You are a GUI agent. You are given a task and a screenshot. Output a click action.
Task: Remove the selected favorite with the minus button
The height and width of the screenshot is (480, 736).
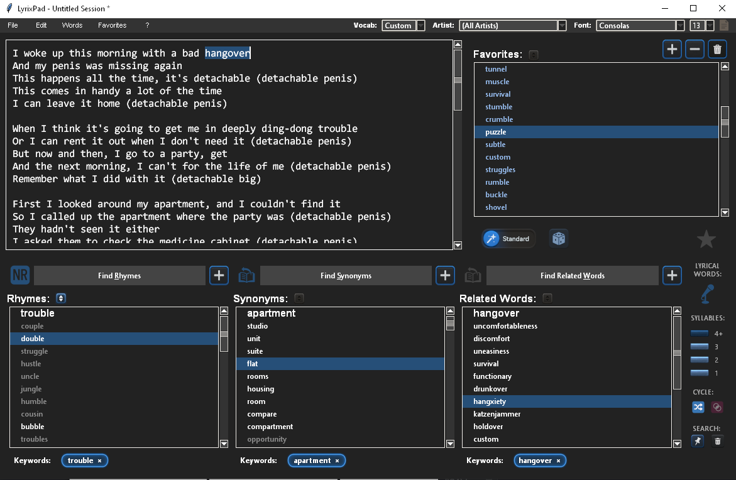695,49
